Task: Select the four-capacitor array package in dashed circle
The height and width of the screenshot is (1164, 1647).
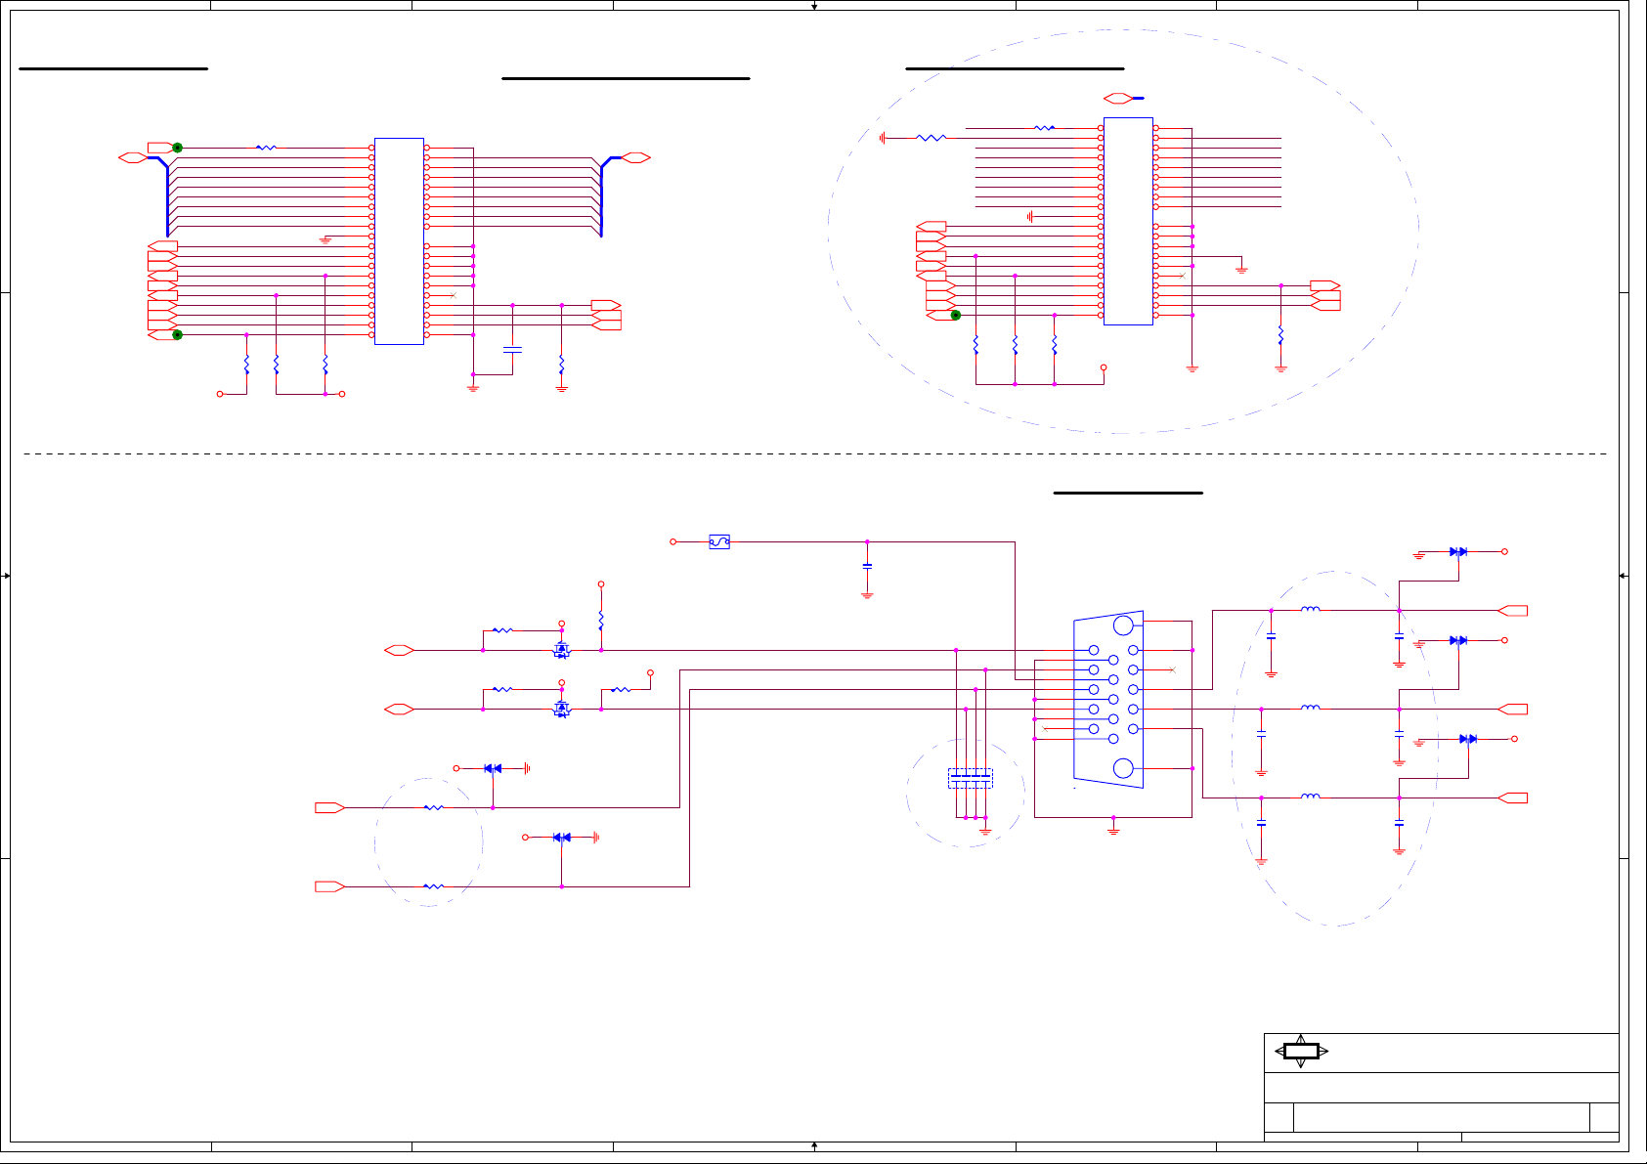Action: pos(971,778)
